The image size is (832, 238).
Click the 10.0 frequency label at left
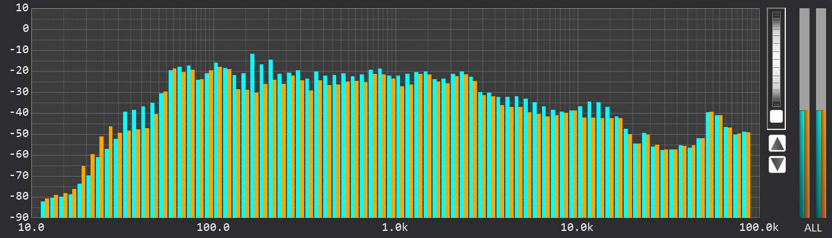tap(31, 228)
